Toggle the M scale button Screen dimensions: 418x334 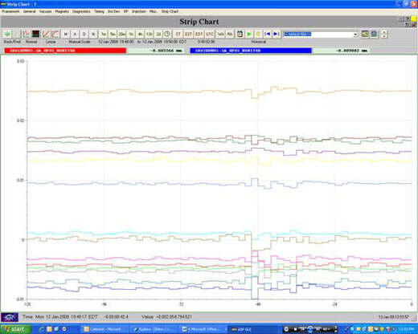coord(66,34)
